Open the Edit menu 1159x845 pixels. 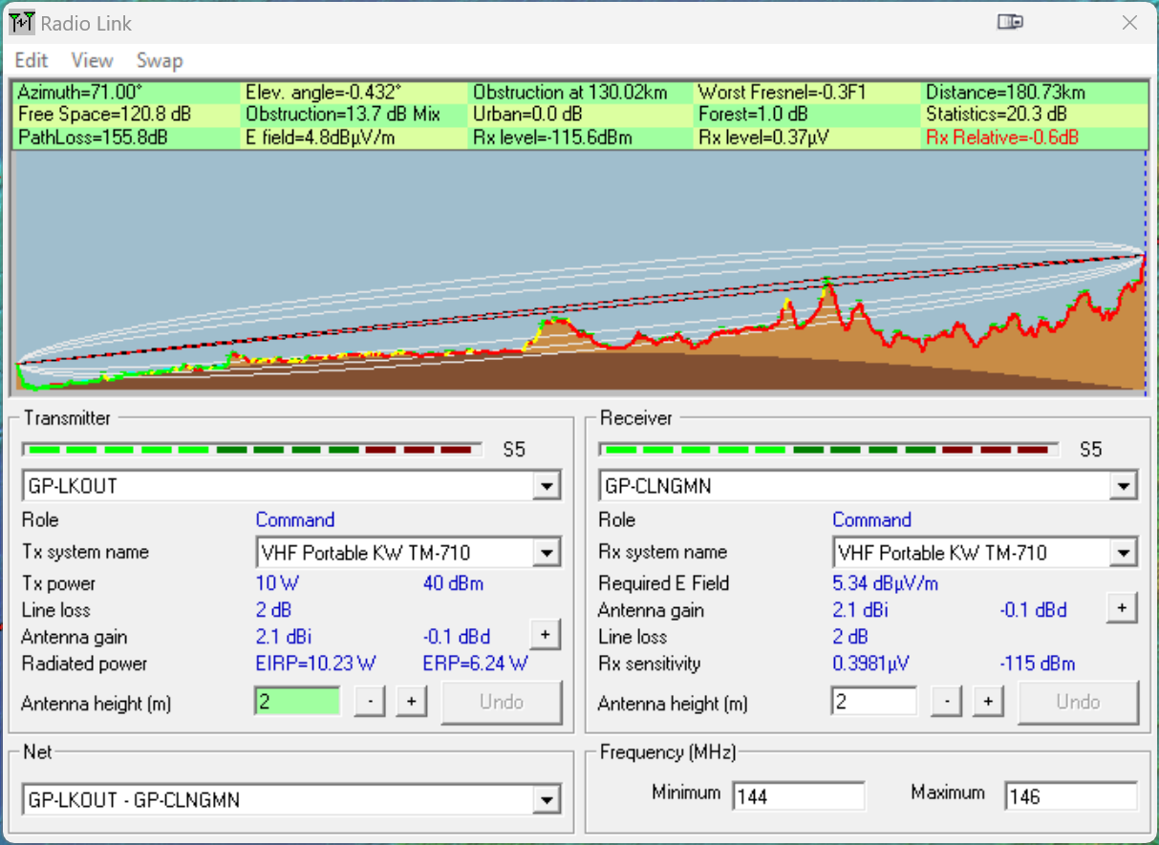(32, 60)
